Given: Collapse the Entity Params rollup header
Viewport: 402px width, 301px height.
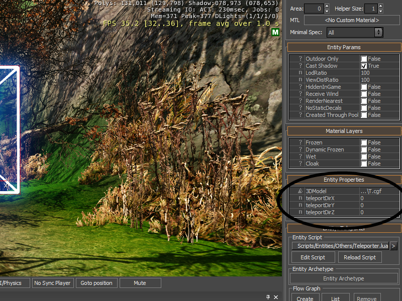Looking at the screenshot, I should tap(344, 47).
